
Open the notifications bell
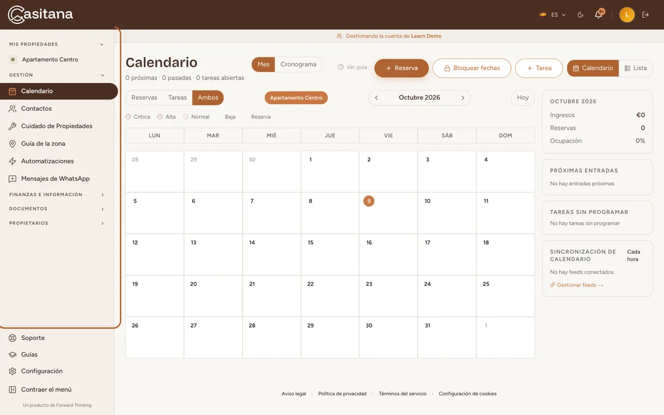598,14
